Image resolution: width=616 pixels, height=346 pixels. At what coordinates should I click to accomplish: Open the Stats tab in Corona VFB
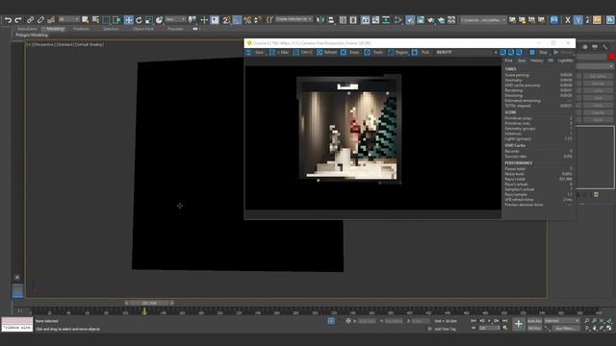pos(522,61)
